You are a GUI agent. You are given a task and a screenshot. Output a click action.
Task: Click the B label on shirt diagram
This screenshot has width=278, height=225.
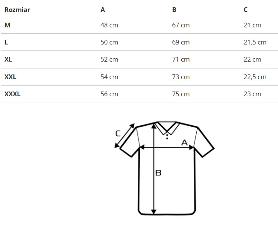pyautogui.click(x=158, y=173)
